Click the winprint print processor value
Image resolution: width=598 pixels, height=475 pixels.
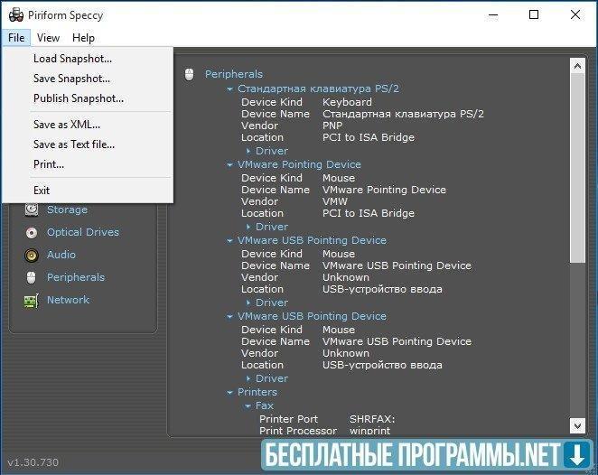(x=370, y=431)
